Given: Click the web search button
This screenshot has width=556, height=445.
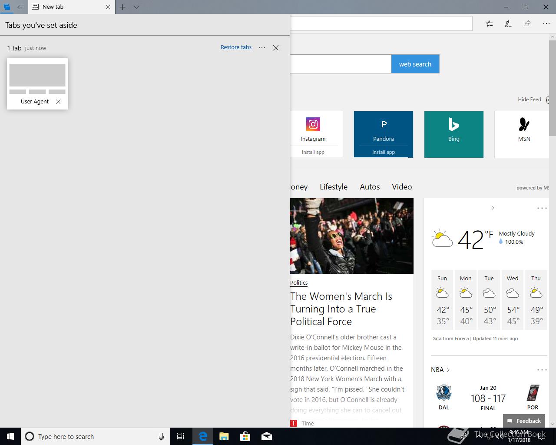Looking at the screenshot, I should click(x=415, y=64).
